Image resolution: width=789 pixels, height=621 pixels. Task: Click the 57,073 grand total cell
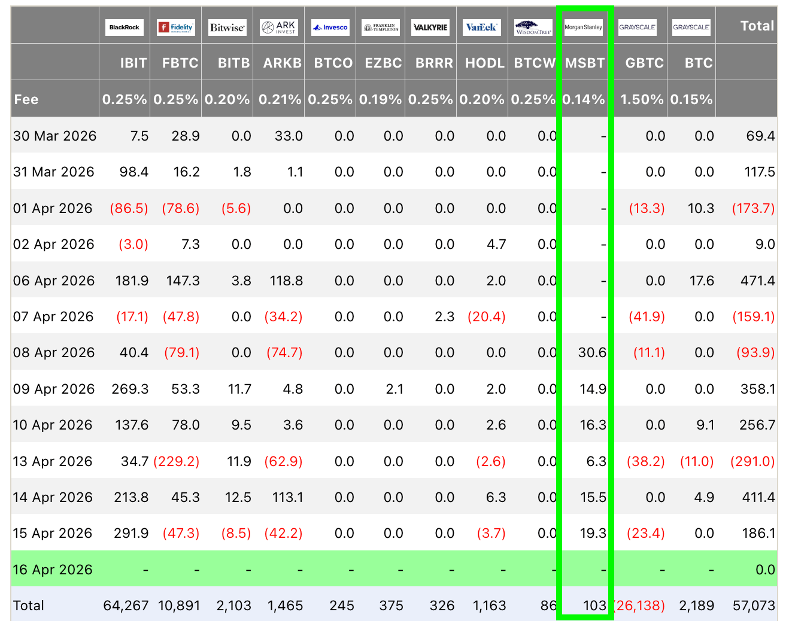tap(754, 605)
